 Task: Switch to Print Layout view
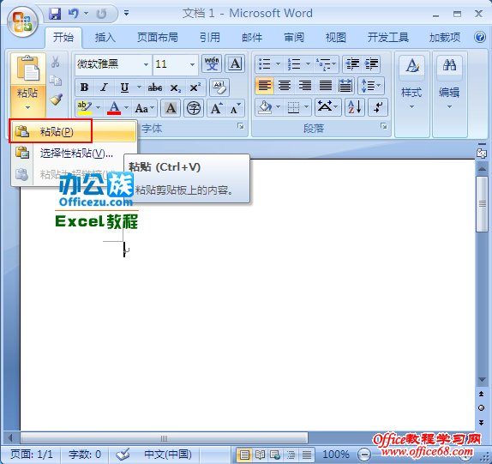tap(244, 455)
